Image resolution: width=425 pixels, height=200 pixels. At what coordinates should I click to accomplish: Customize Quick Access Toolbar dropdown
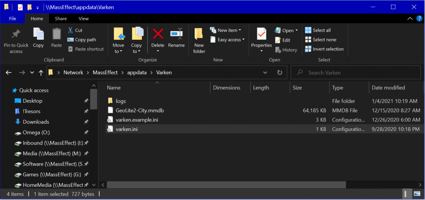pyautogui.click(x=38, y=8)
